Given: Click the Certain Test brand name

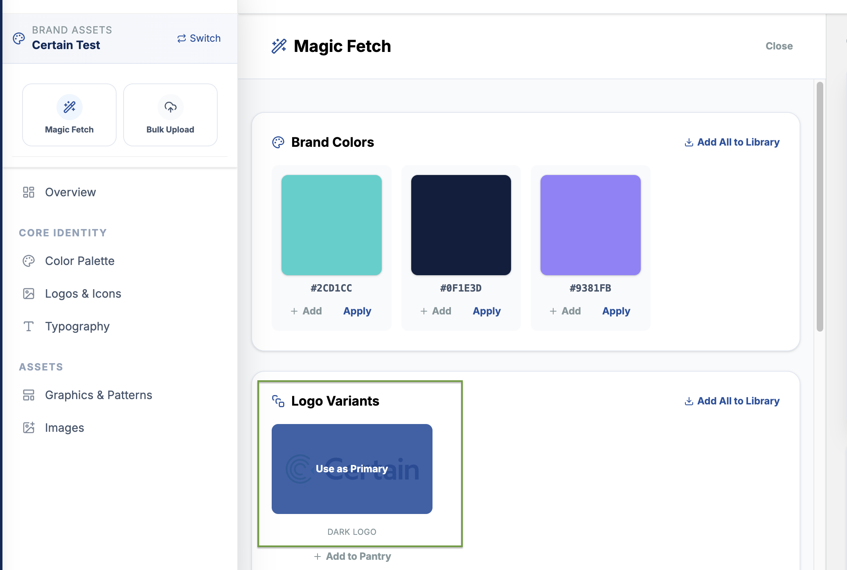Looking at the screenshot, I should click(x=66, y=45).
